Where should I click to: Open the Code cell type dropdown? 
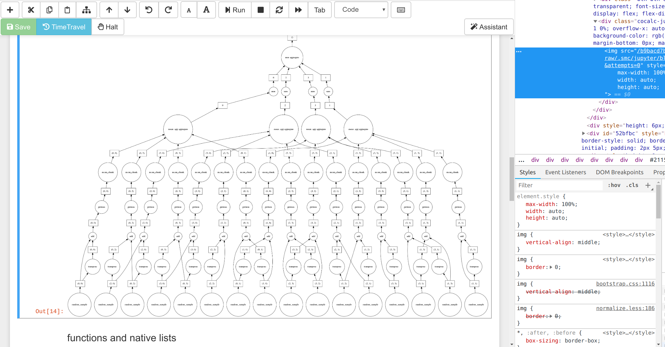[x=361, y=9]
